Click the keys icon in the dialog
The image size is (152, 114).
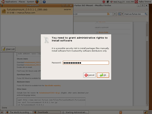(x=46, y=40)
